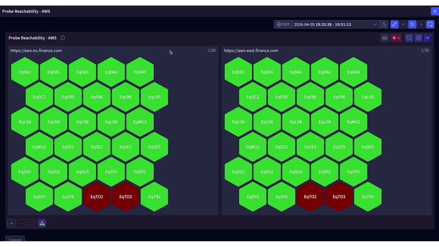This screenshot has width=439, height=247.
Task: Click the 2/30 count in aws-eu panel
Action: click(211, 50)
